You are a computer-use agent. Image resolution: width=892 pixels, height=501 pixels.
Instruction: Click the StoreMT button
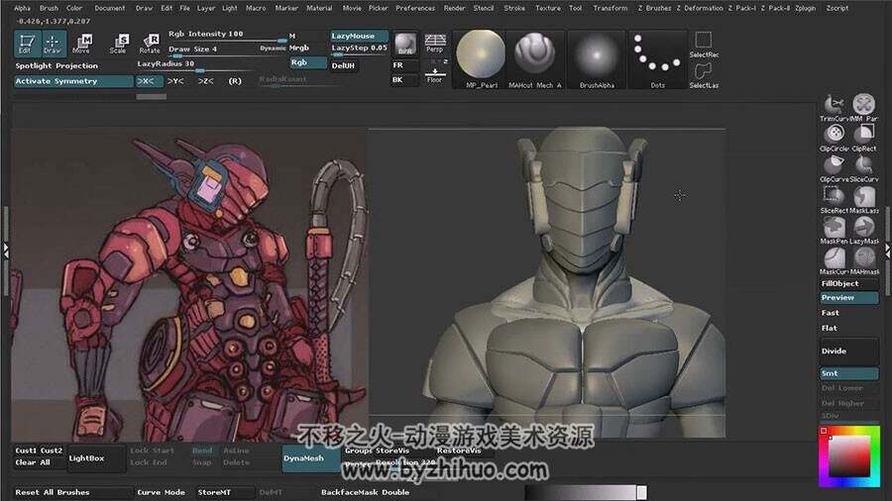225,492
